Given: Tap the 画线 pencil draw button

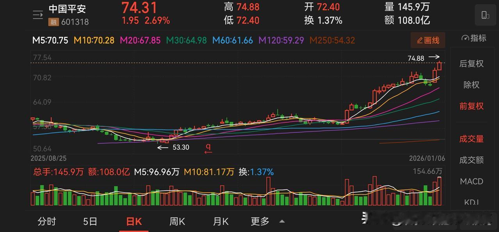Looking at the screenshot, I should tap(428, 40).
